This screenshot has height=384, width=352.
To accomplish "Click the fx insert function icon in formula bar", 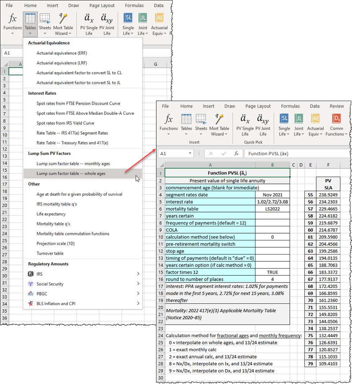I will 236,154.
